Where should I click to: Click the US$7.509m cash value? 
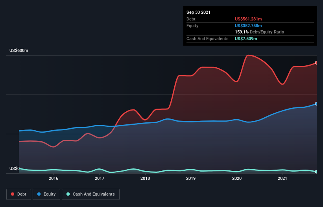[246, 39]
